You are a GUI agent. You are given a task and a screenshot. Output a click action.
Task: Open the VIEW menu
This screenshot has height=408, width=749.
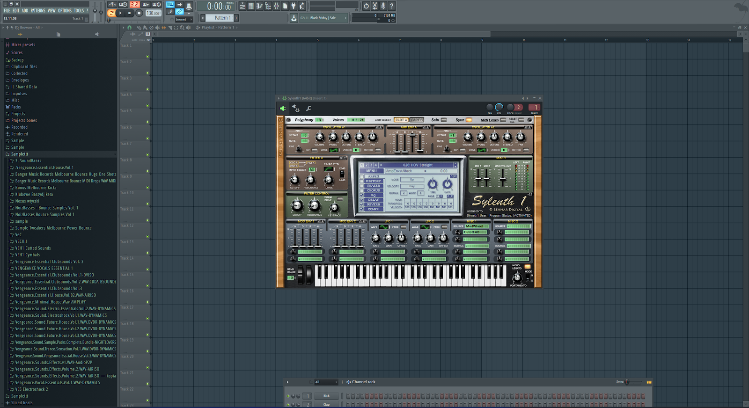[x=51, y=10]
